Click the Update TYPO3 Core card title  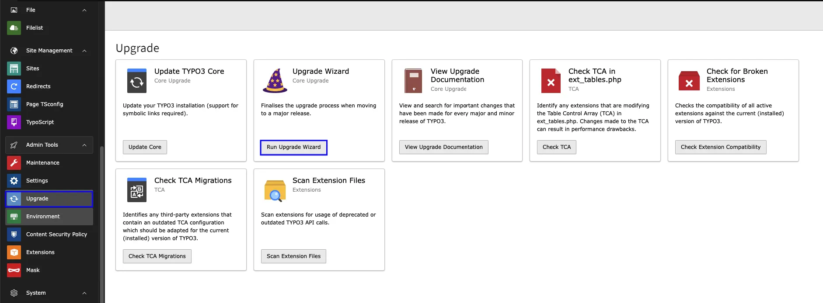[189, 71]
